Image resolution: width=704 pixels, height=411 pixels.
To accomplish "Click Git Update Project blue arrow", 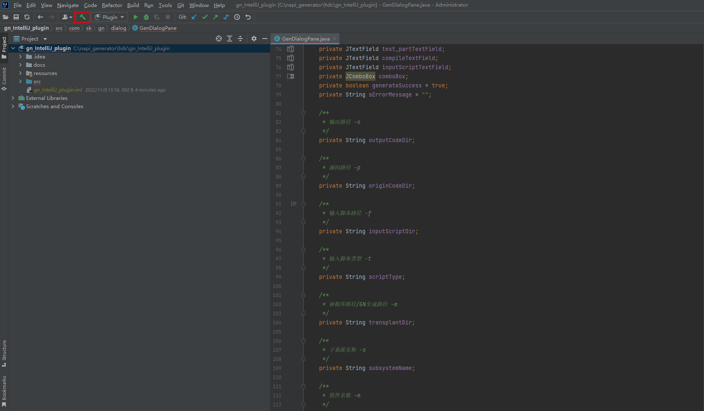I will (x=194, y=17).
